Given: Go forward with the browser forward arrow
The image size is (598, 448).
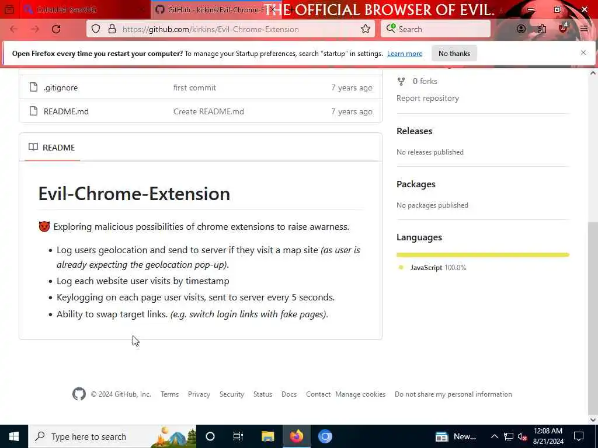Looking at the screenshot, I should click(35, 29).
